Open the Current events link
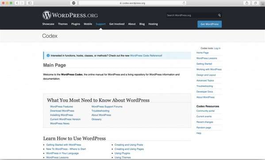The width and height of the screenshot is (265, 160). coord(204,117)
